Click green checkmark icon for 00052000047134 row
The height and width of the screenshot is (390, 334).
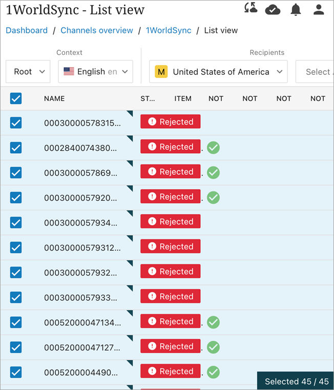(x=214, y=322)
